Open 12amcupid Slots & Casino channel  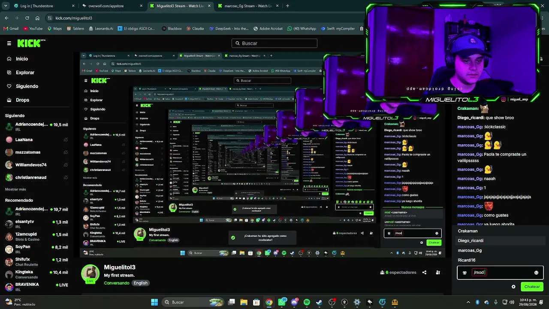coord(36,236)
